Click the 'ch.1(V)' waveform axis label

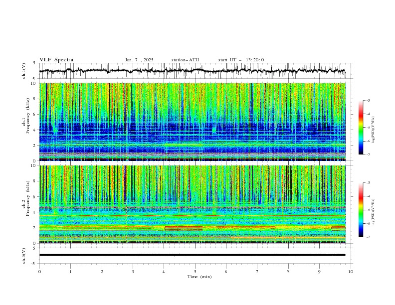pyautogui.click(x=24, y=71)
